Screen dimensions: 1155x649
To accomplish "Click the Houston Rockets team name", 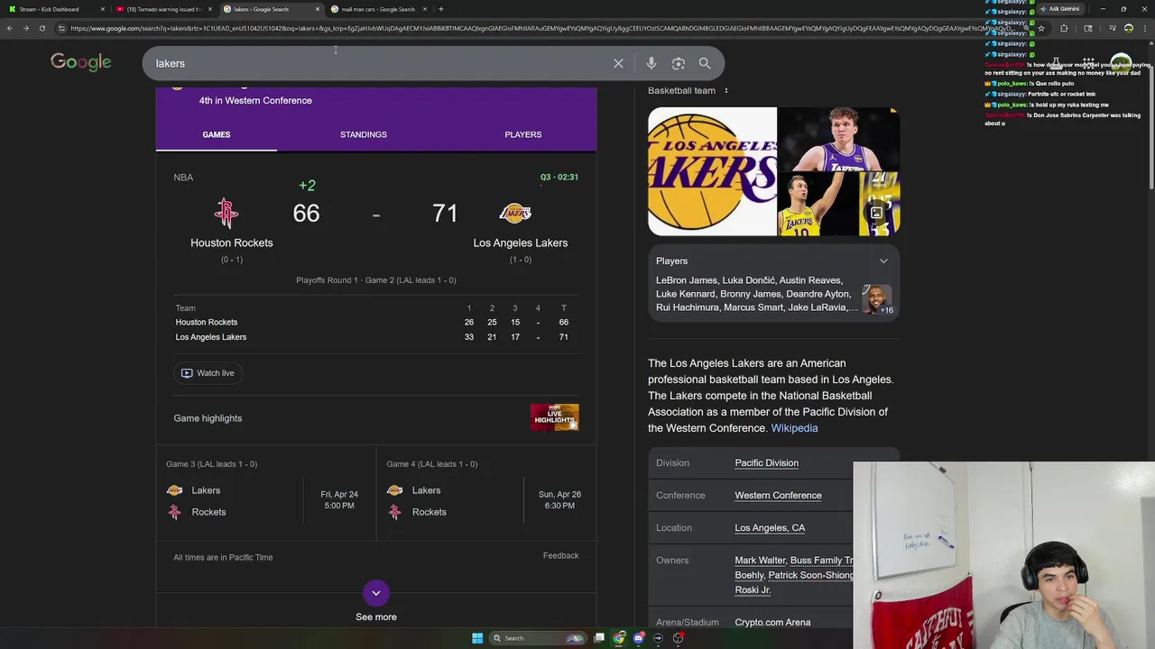I will [x=232, y=242].
